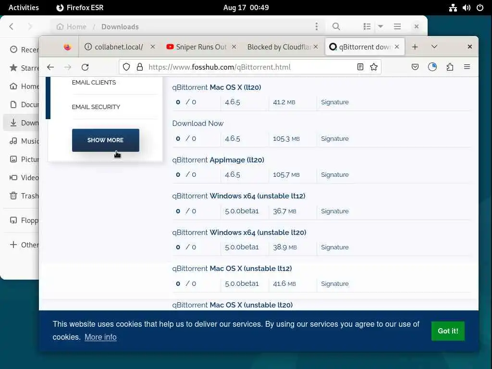Open Signature for 36.7 MB file

point(335,211)
